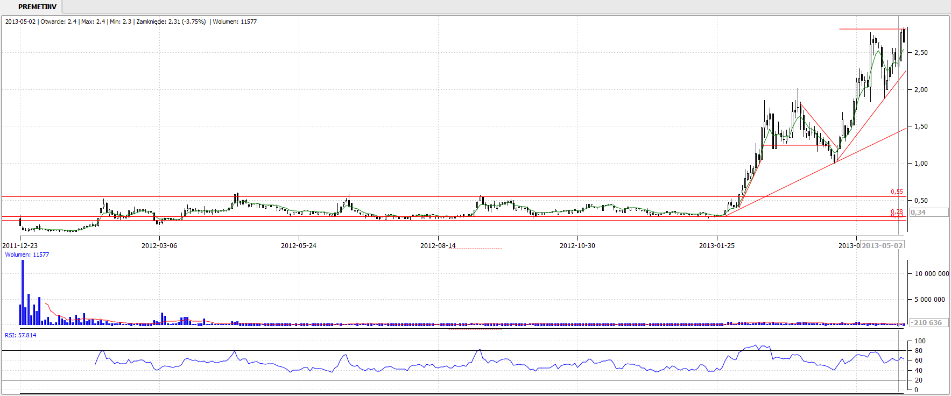Click the 1,00 price axis tick

pos(921,164)
